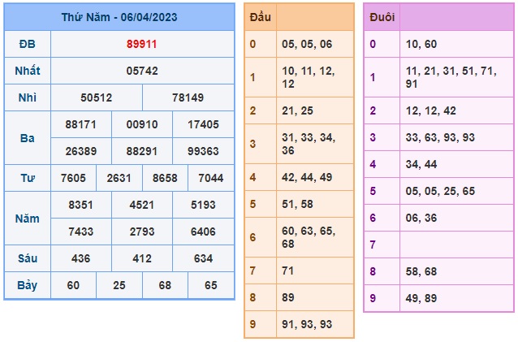The image size is (518, 342).
Task: Select the Tư prize number 8658
Action: tap(165, 178)
